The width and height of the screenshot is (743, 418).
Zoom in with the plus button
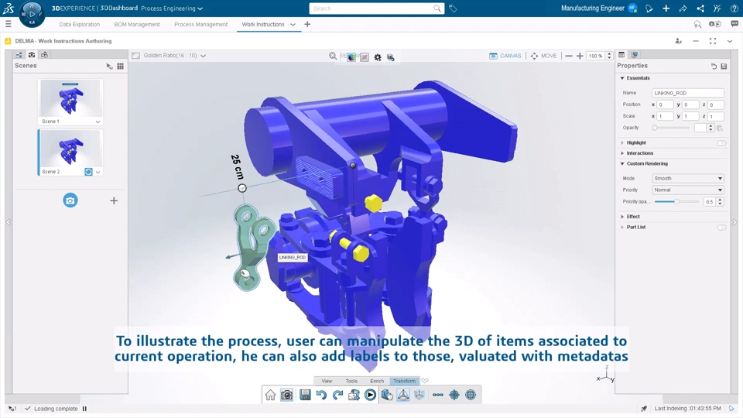[580, 56]
